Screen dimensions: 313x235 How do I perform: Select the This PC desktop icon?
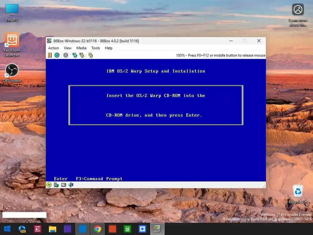click(x=12, y=13)
